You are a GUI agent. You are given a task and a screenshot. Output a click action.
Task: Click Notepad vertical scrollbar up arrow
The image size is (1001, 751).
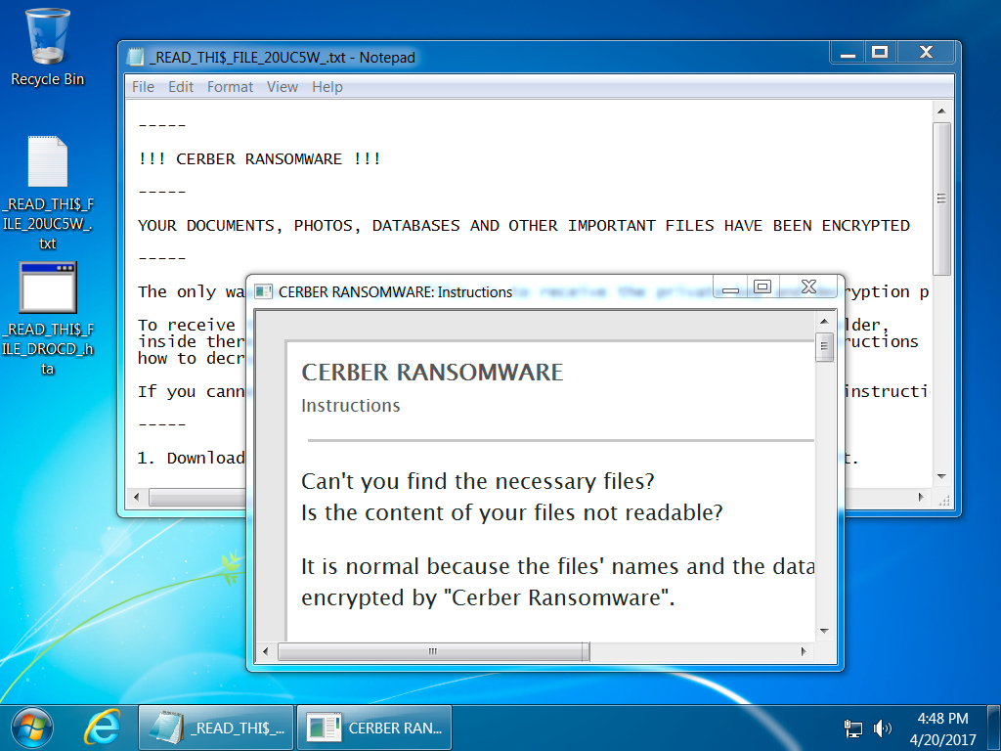click(x=941, y=111)
